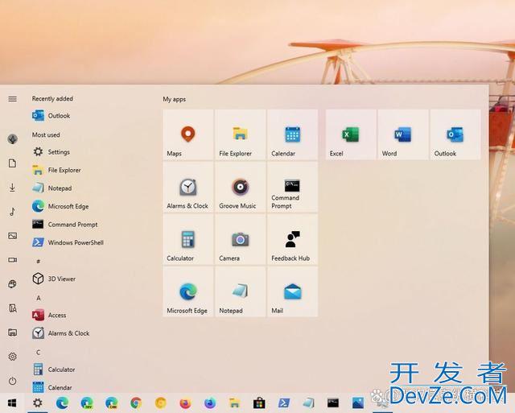Image resolution: width=515 pixels, height=413 pixels.
Task: Open Command Prompt from the taskbar
Action: (333, 403)
